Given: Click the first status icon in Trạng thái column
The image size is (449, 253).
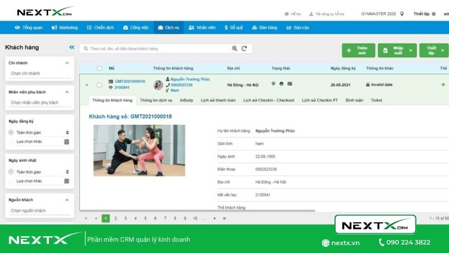Looking at the screenshot, I should [x=273, y=83].
